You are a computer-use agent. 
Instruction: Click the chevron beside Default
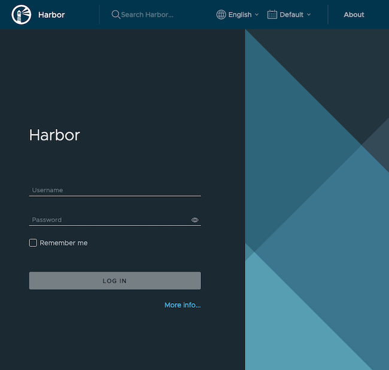[x=309, y=14]
